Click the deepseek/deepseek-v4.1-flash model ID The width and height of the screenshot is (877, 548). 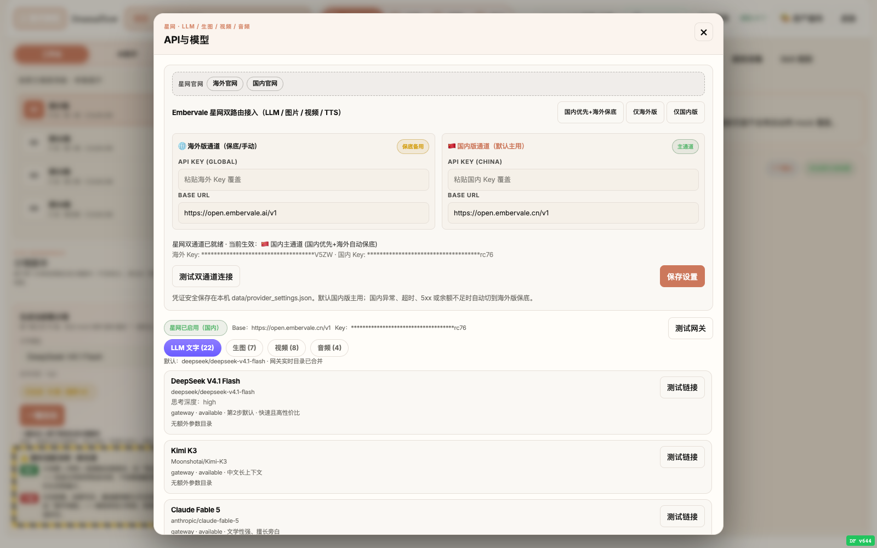(213, 392)
